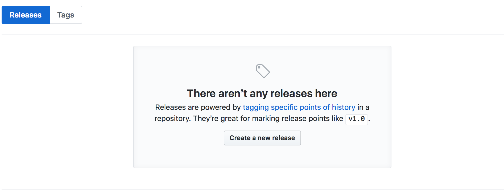The image size is (504, 190).
Task: Open the tagging specific points of history link
Action: [299, 107]
